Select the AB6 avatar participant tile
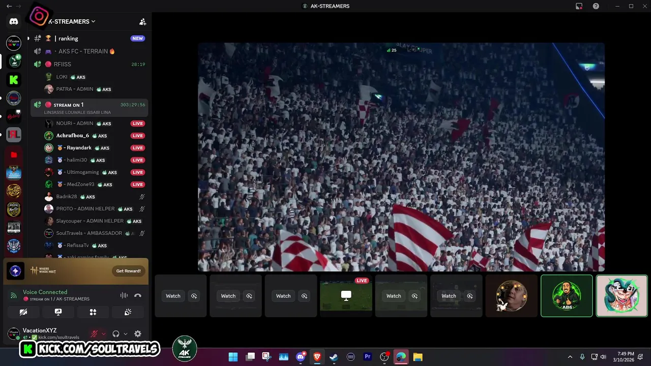 pos(567,296)
